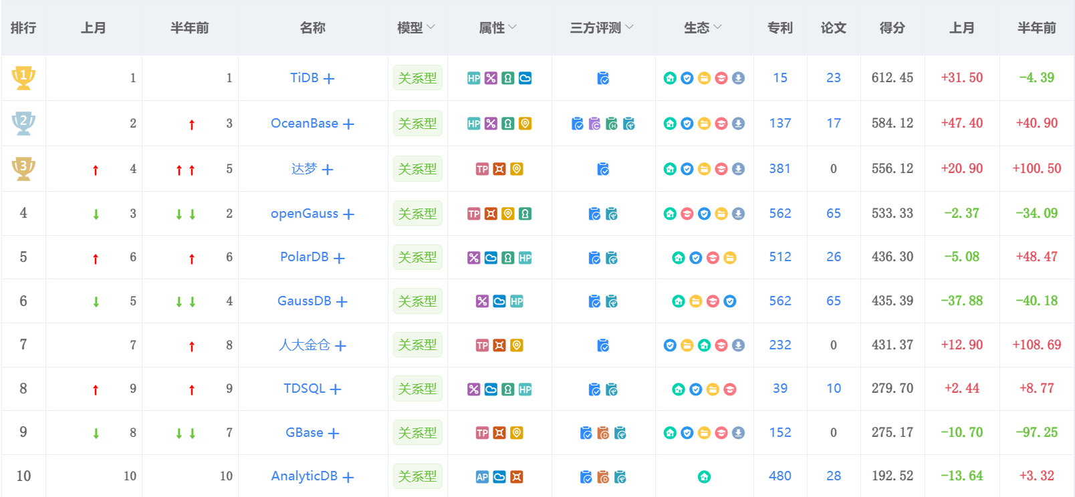The image size is (1075, 497).
Task: Click the green house ecosystem icon in AnalyticDB row
Action: (x=704, y=477)
